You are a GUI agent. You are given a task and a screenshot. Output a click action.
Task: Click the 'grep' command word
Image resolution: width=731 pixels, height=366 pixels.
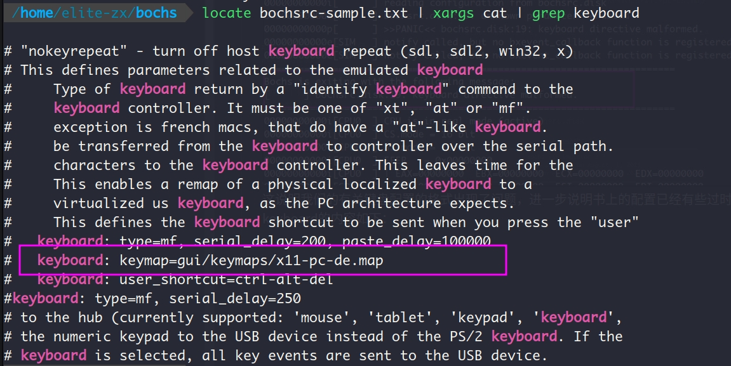pyautogui.click(x=549, y=13)
